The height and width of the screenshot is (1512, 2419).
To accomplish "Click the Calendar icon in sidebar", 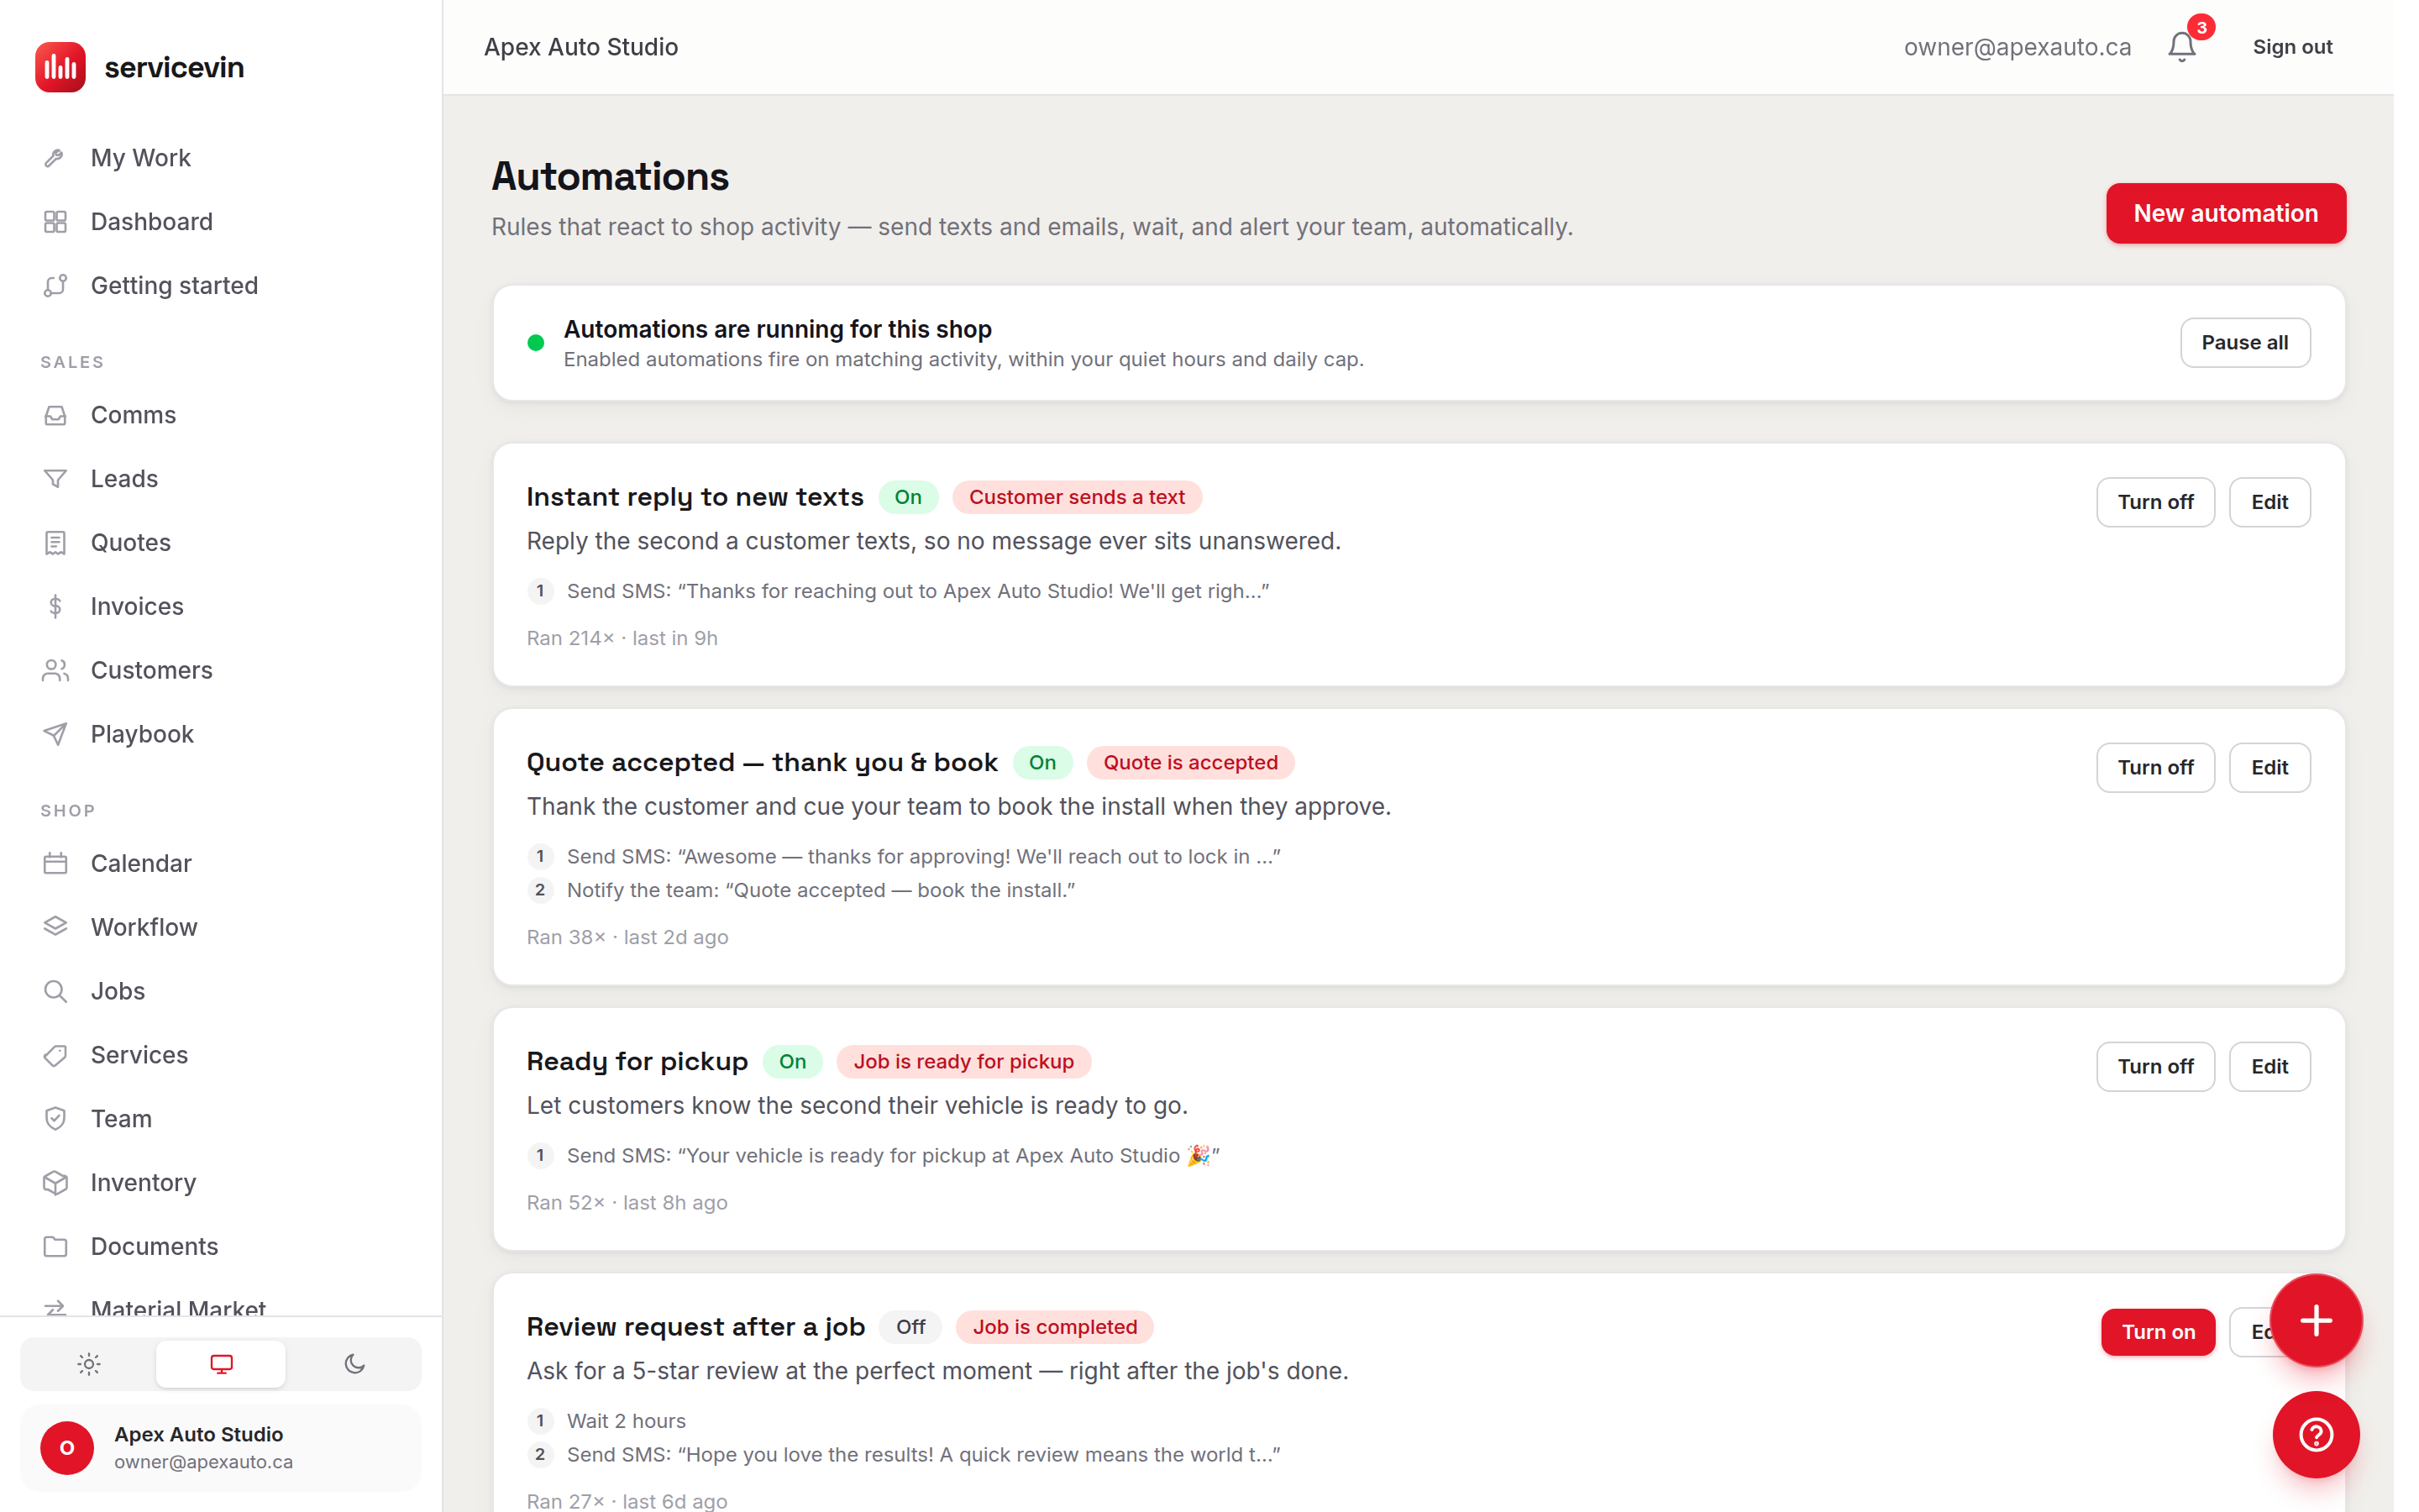I will click(x=55, y=864).
